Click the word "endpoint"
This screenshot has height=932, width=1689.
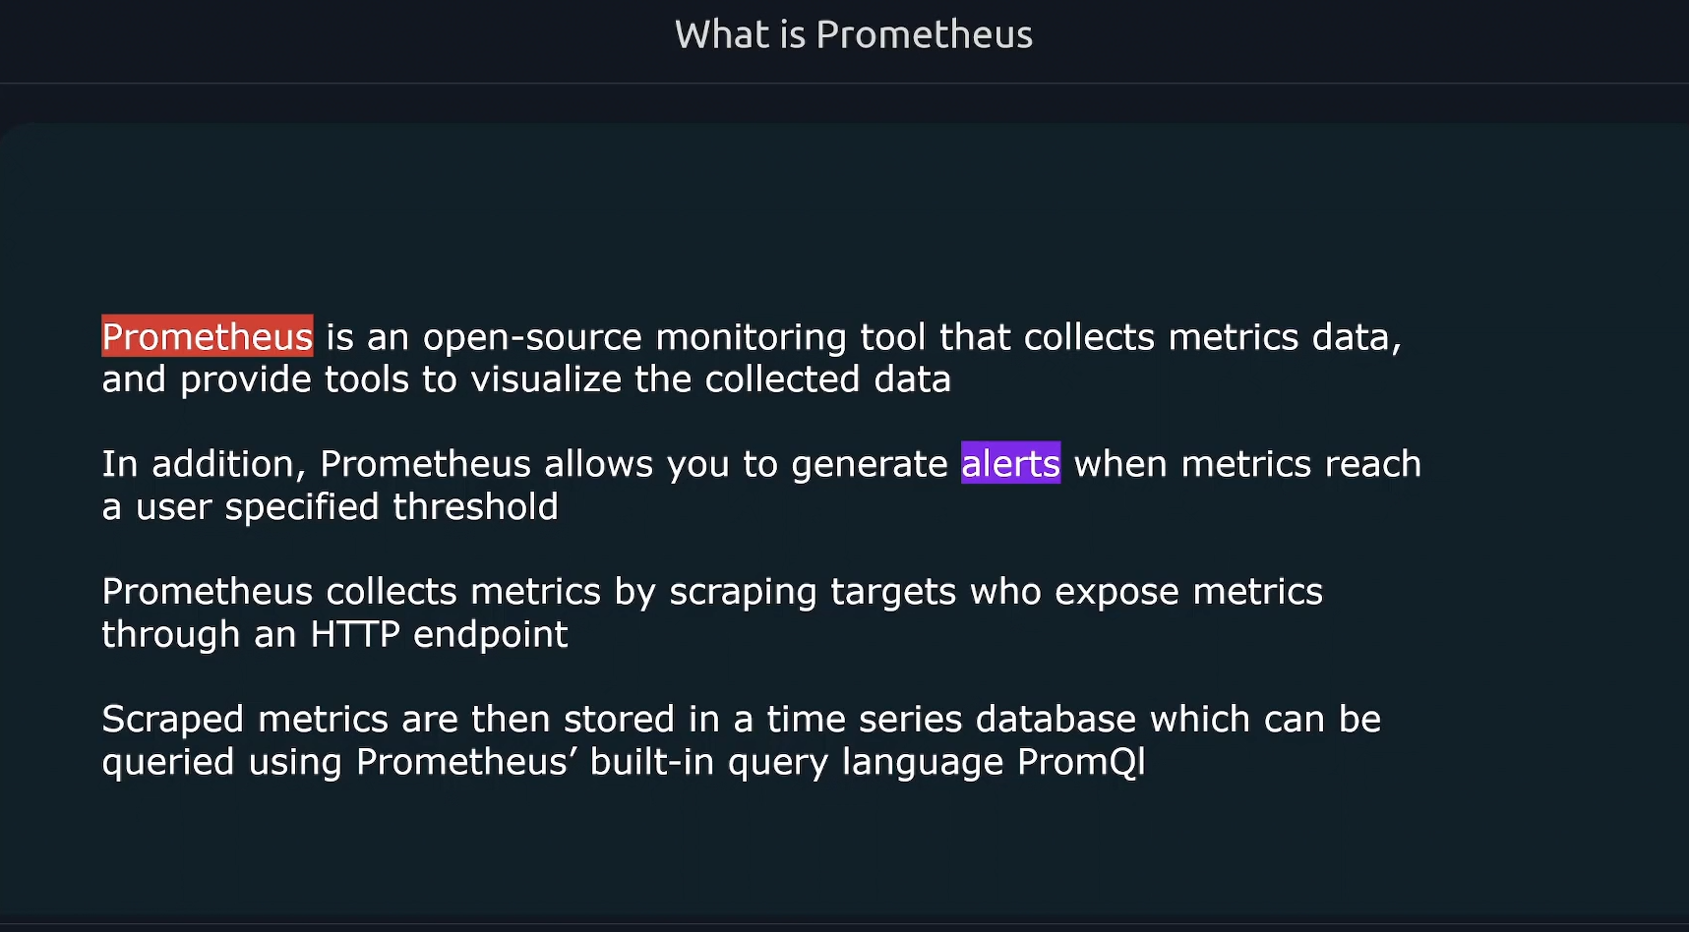(490, 635)
